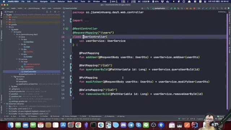Collapse the main folder in project tree
Image resolution: width=231 pixels, height=130 pixels.
[x=10, y=30]
